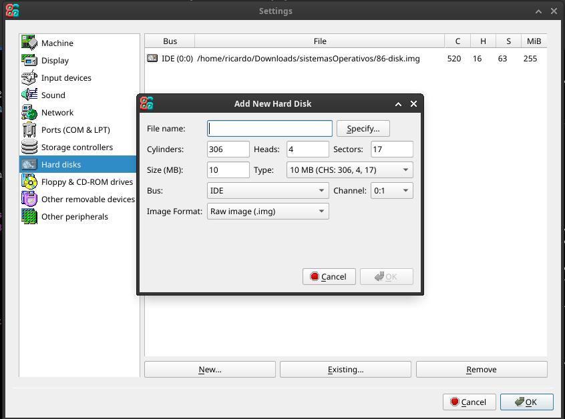The image size is (565, 419).
Task: Select the Hard disks sidebar entry
Action: (78, 165)
